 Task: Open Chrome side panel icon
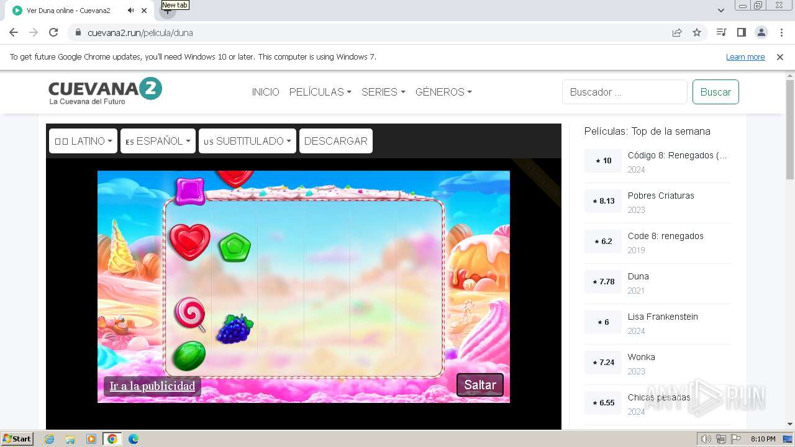(741, 32)
